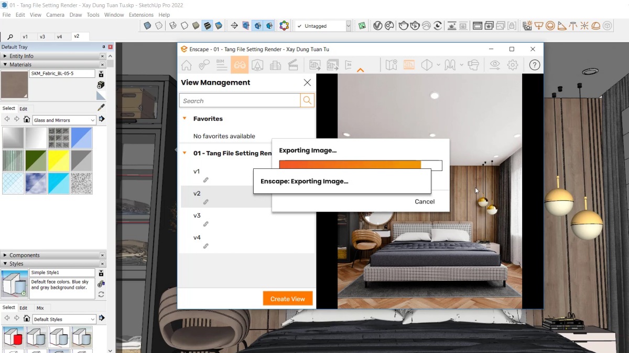Open the Extensions menu
The image size is (629, 353).
[141, 15]
